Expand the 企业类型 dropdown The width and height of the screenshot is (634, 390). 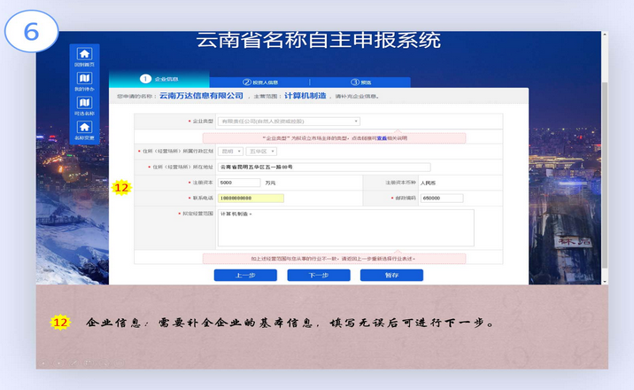coord(289,121)
